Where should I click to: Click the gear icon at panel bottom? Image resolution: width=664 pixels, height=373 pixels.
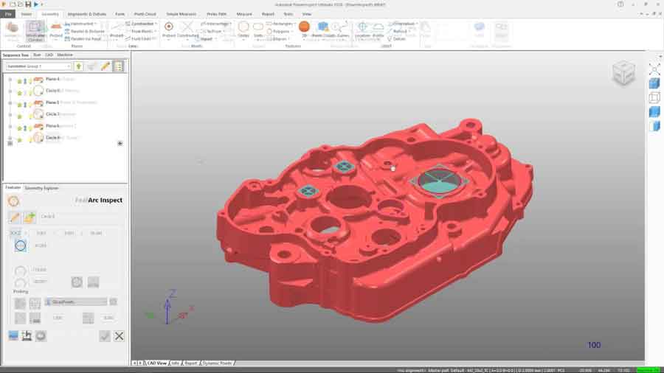coord(41,336)
